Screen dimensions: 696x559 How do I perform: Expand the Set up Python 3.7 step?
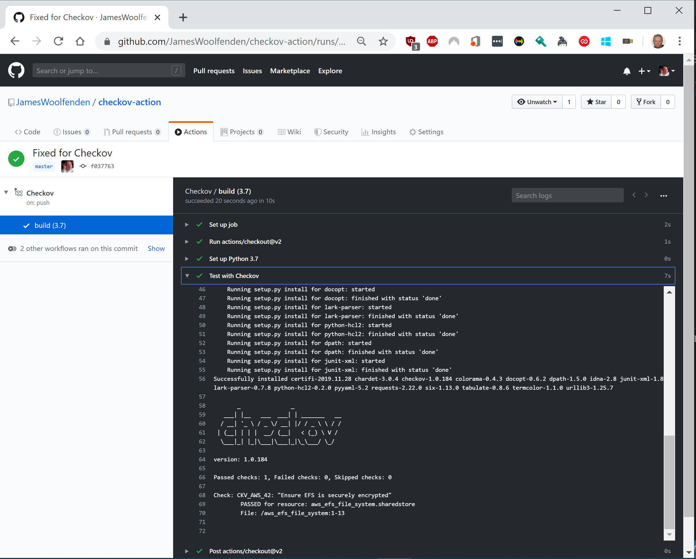(x=187, y=259)
